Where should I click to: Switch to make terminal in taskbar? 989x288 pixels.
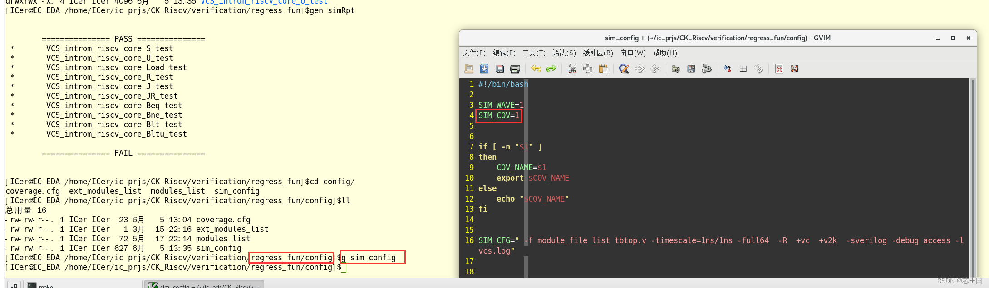tap(83, 284)
